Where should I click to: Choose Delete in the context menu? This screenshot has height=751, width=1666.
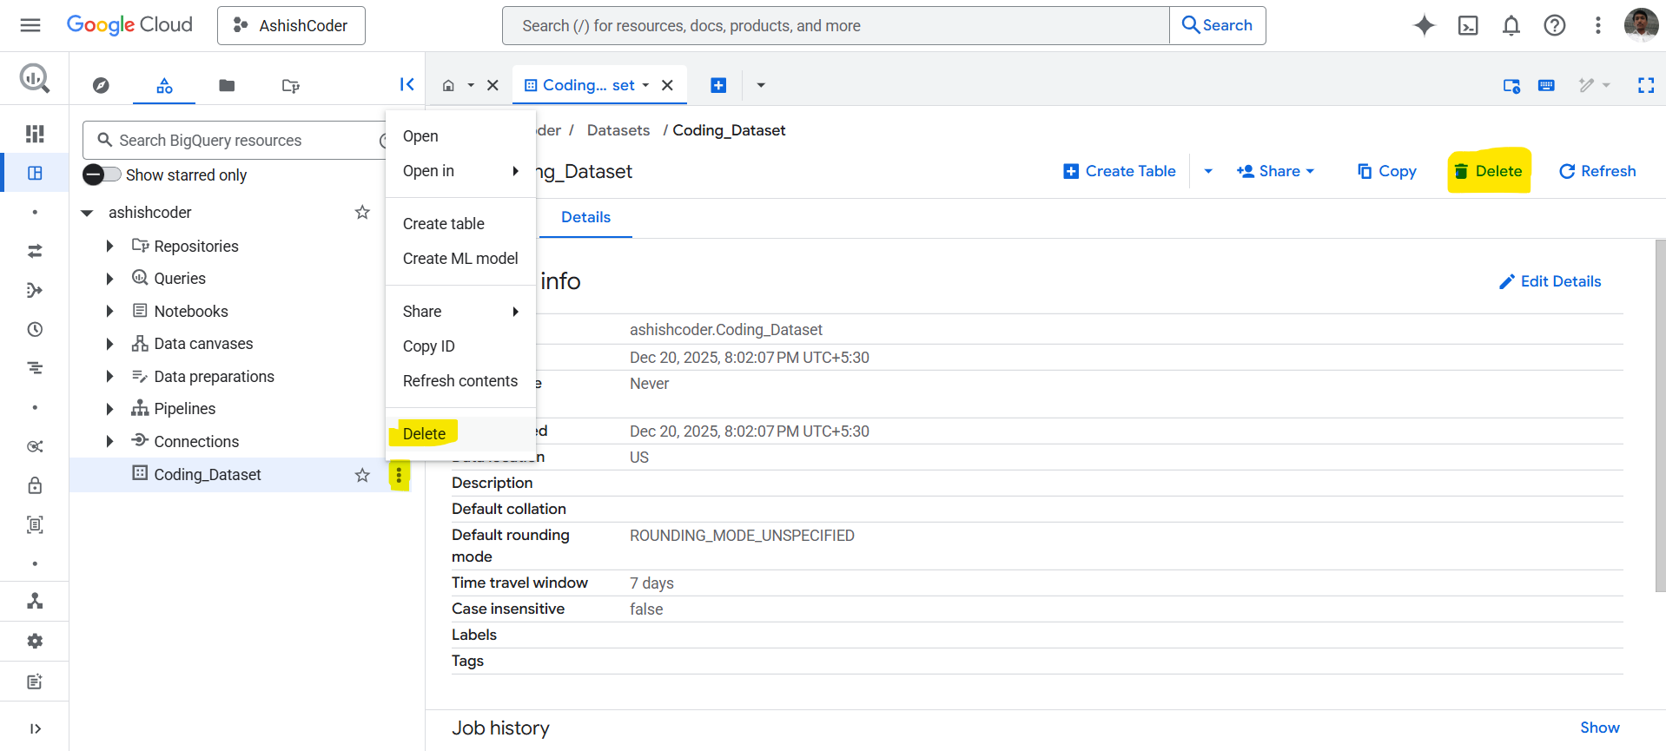click(460, 434)
